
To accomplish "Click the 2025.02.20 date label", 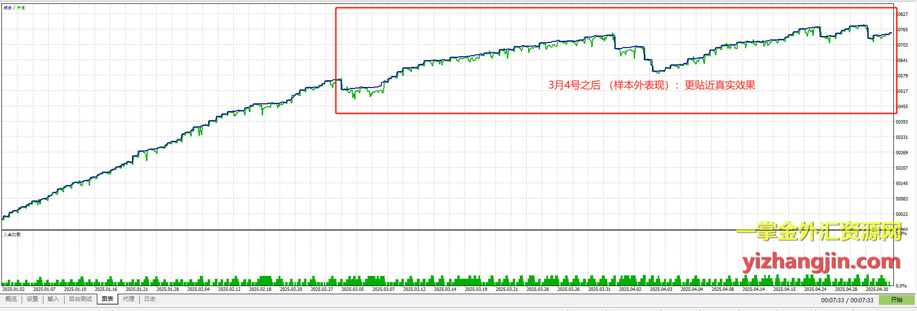I will tap(291, 289).
